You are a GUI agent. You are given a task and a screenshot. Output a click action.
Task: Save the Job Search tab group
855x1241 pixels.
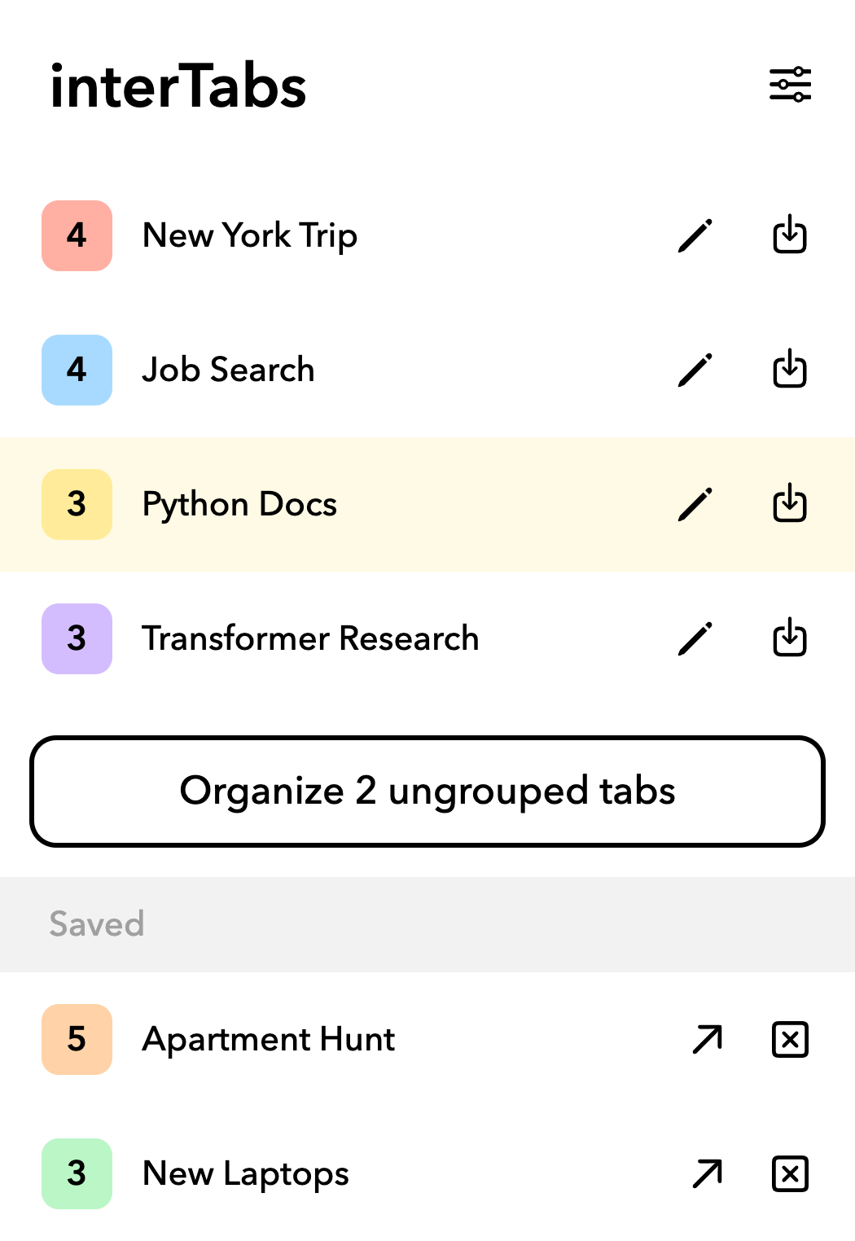(x=790, y=369)
